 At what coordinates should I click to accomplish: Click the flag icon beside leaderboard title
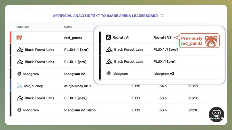pos(161,16)
